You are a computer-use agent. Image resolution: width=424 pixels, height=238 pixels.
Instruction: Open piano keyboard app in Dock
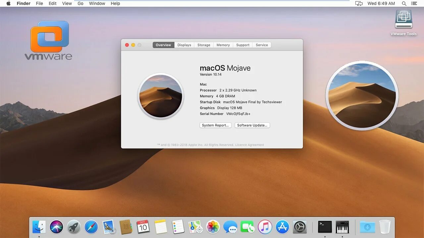[342, 227]
